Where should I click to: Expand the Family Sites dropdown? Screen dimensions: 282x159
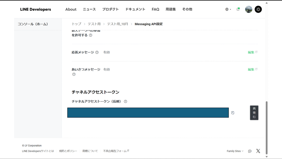point(235,151)
